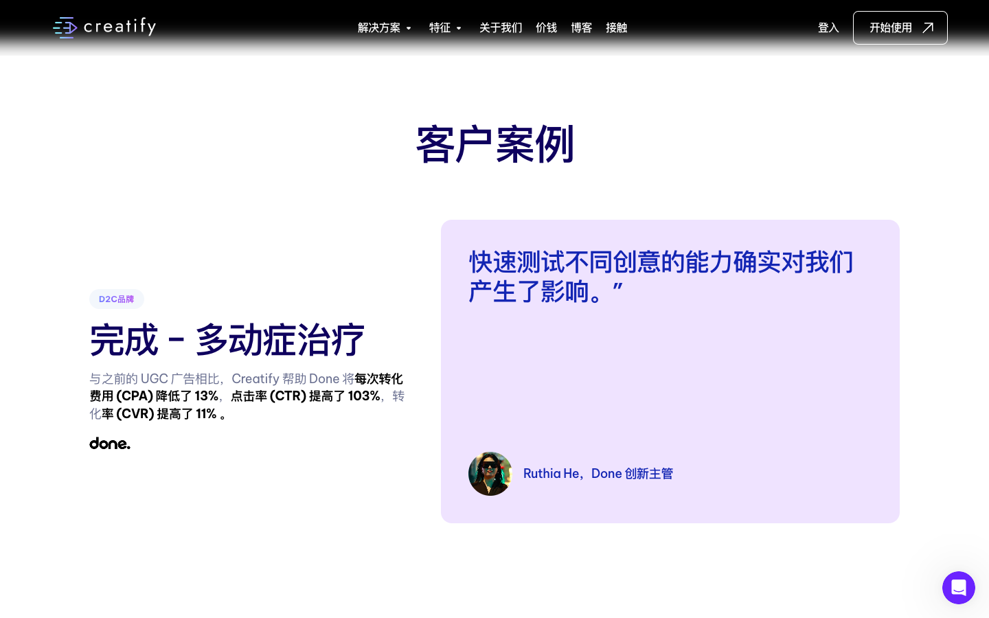The height and width of the screenshot is (618, 989).
Task: Click the Creatify logo
Action: pyautogui.click(x=104, y=27)
